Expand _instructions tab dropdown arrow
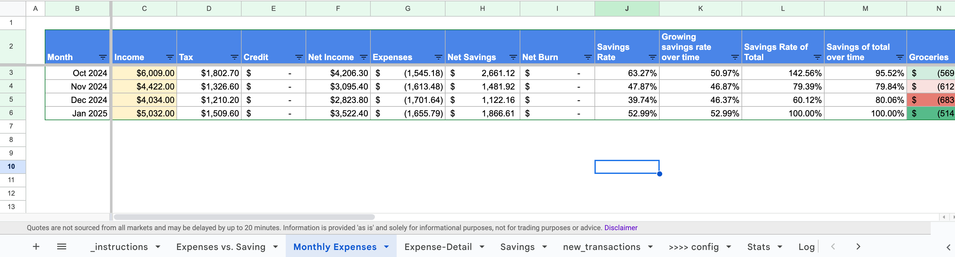This screenshot has height=257, width=955. (x=158, y=247)
